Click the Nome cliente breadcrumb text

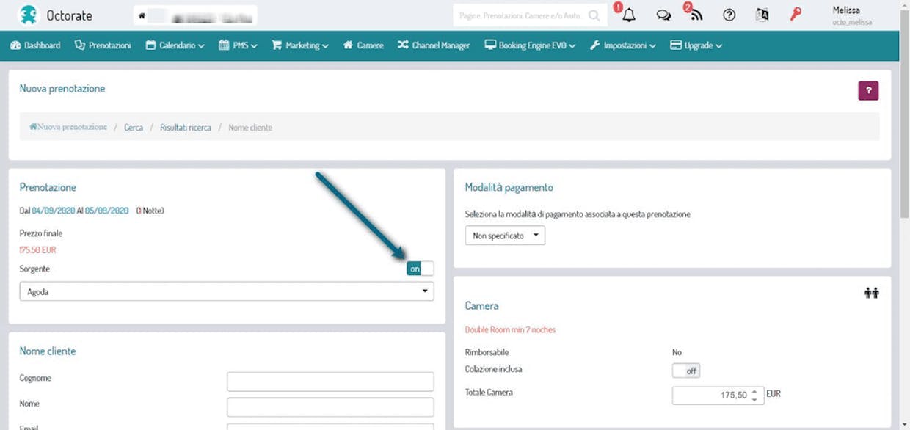click(x=250, y=128)
